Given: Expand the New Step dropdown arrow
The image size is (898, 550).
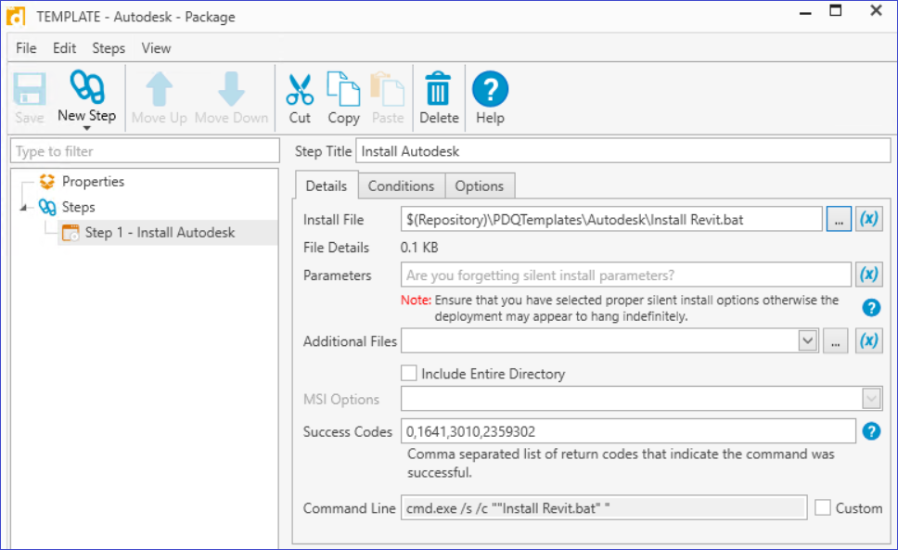Looking at the screenshot, I should tap(87, 128).
